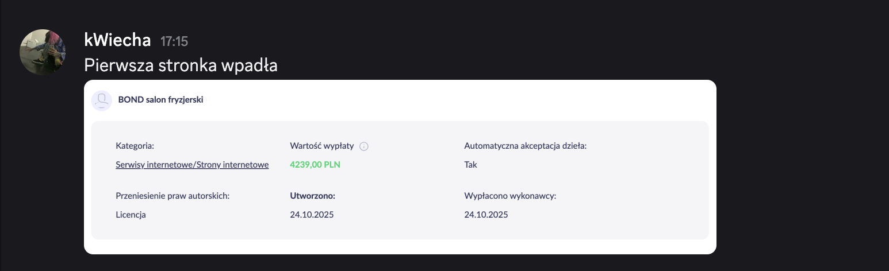Click kWiecha's profile avatar
889x271 pixels.
[x=44, y=52]
